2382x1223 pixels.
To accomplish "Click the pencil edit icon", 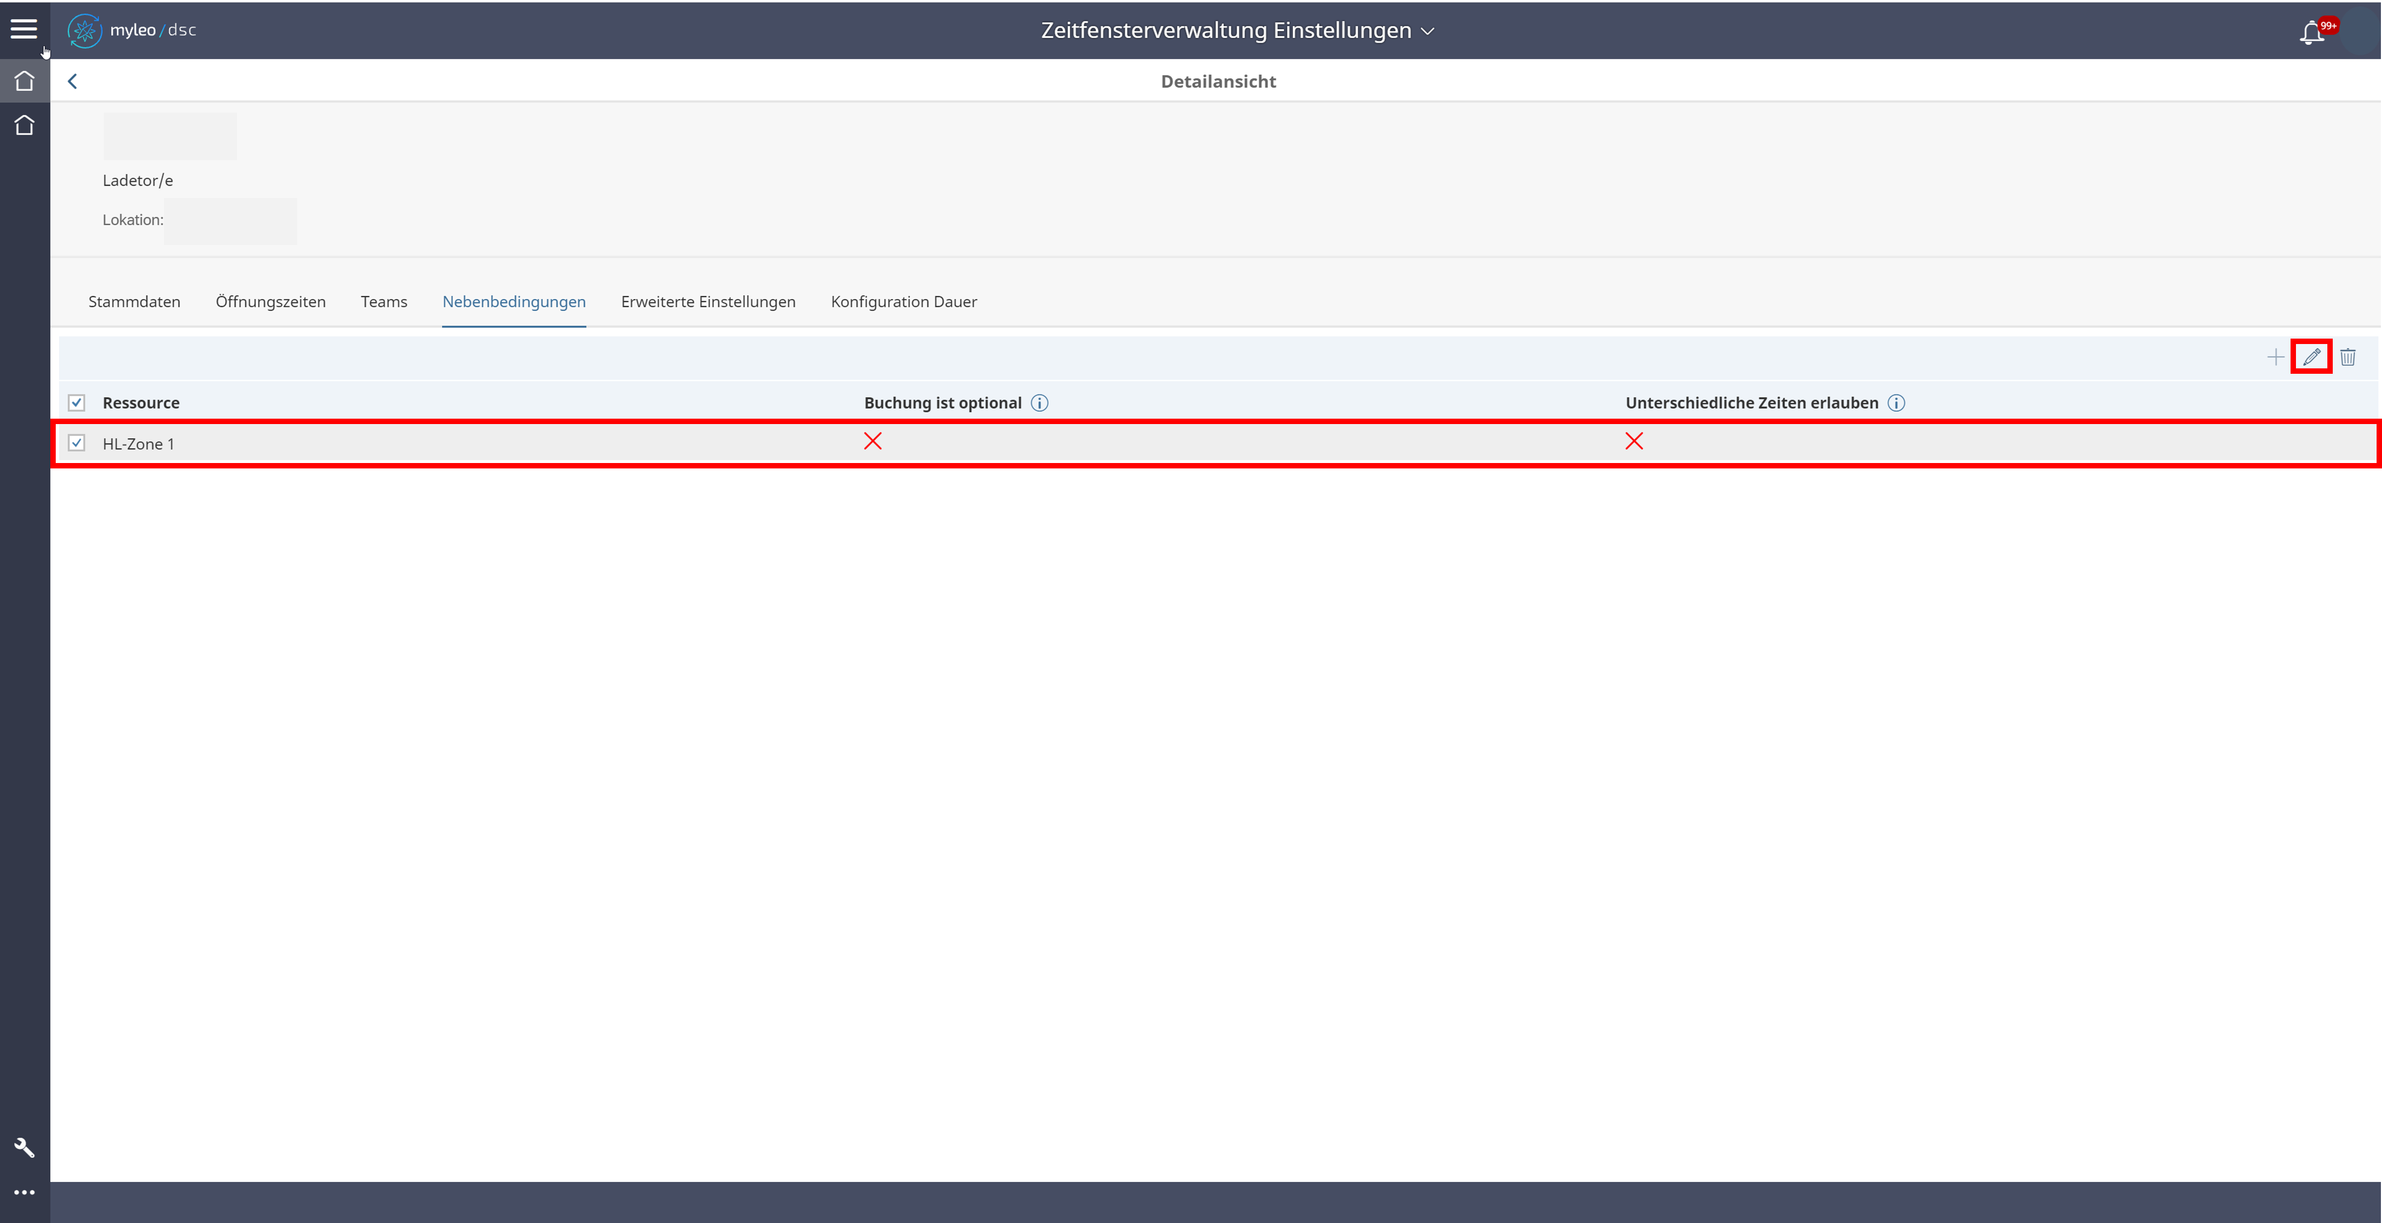I will click(2311, 357).
